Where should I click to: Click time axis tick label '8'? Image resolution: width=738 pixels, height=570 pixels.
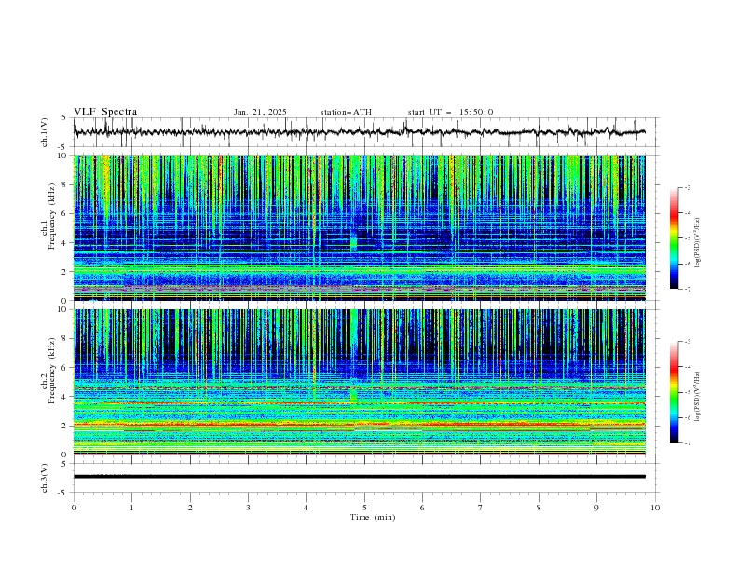coord(539,508)
